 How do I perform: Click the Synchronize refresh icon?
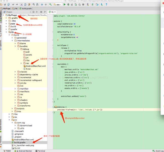9,5
